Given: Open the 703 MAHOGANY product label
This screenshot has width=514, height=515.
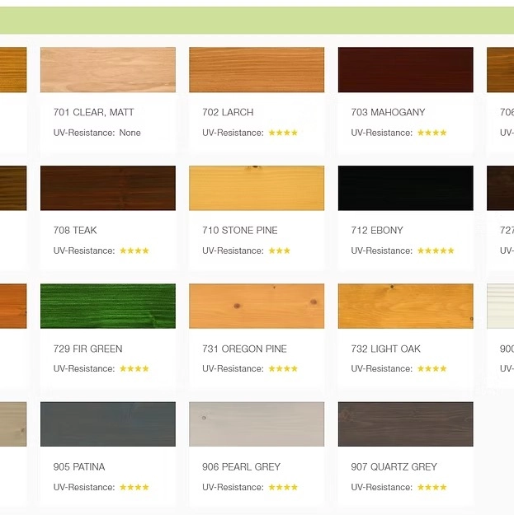Looking at the screenshot, I should click(x=388, y=112).
